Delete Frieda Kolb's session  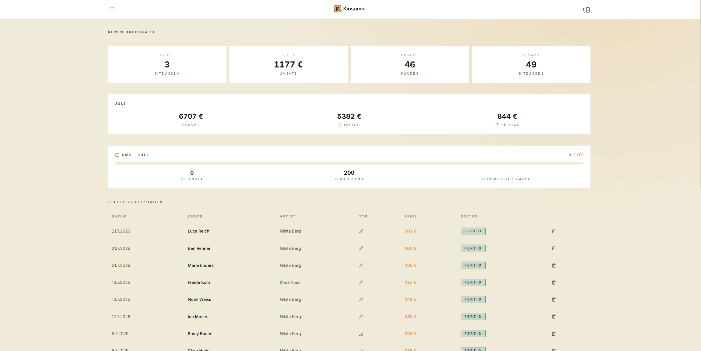tap(554, 282)
